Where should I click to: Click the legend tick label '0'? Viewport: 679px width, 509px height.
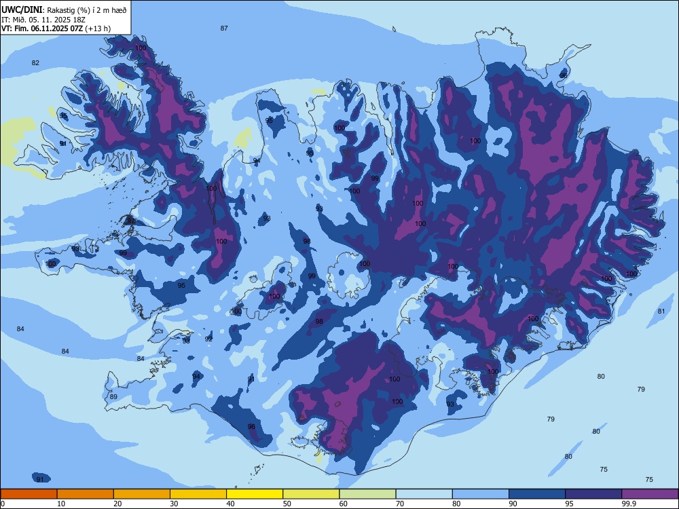coord(3,504)
